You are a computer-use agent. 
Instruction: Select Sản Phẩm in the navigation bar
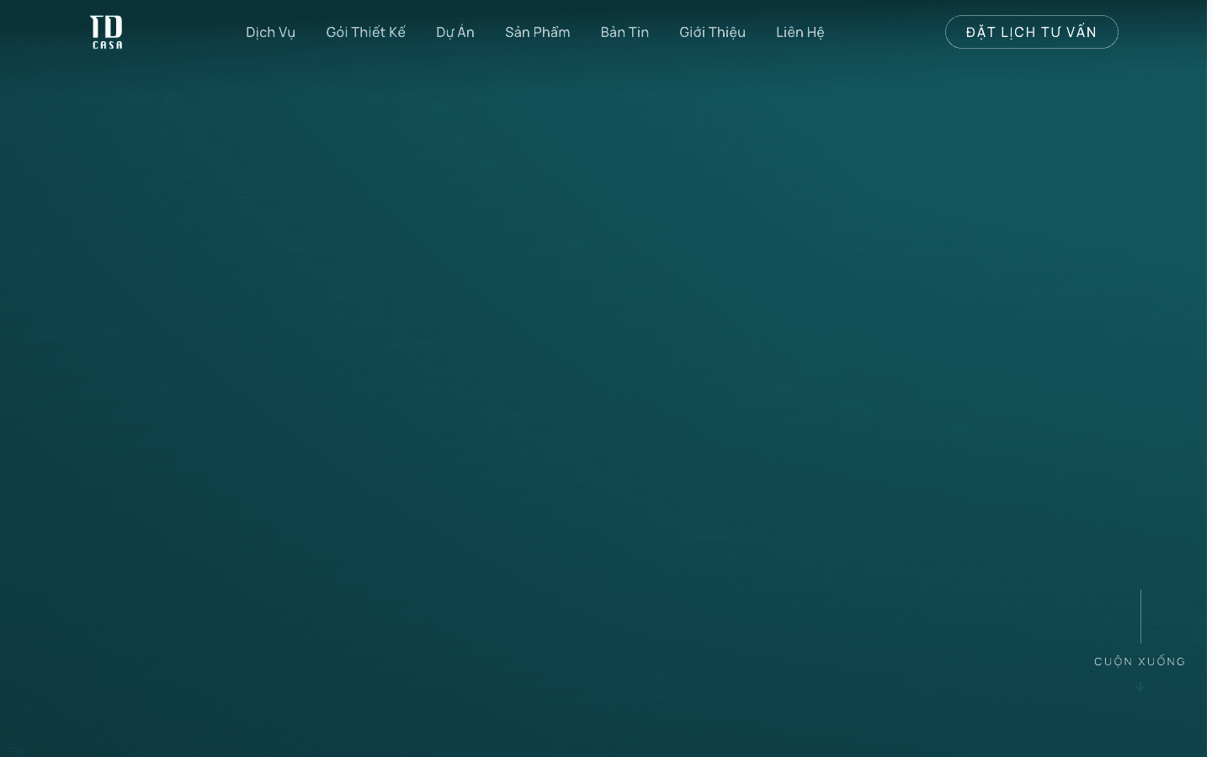(x=538, y=32)
